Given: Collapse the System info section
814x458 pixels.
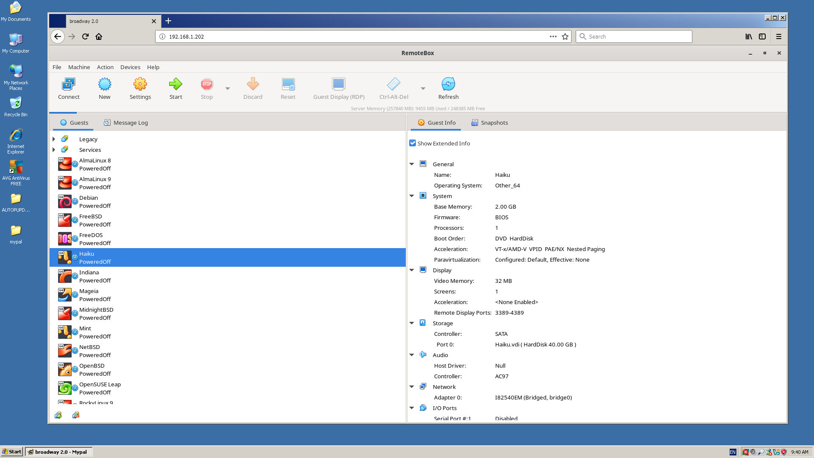Looking at the screenshot, I should click(x=412, y=195).
